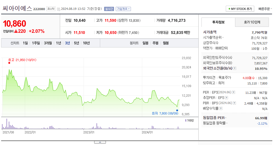The height and width of the screenshot is (145, 274).
Task: Select the 5년 chart period
Action: [x=76, y=43]
